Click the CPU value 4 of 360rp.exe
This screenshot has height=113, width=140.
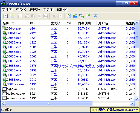[x=68, y=28]
